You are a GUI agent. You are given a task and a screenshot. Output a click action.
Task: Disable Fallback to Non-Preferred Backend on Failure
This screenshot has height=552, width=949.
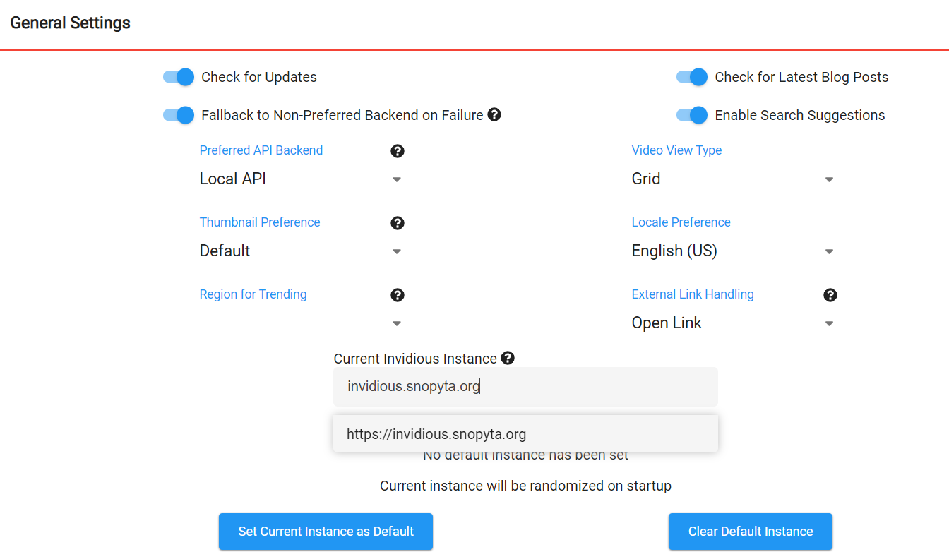178,114
